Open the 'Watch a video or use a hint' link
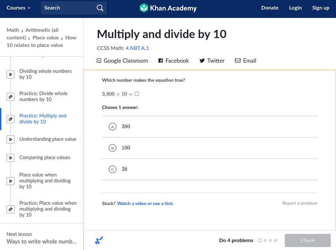 (x=145, y=203)
